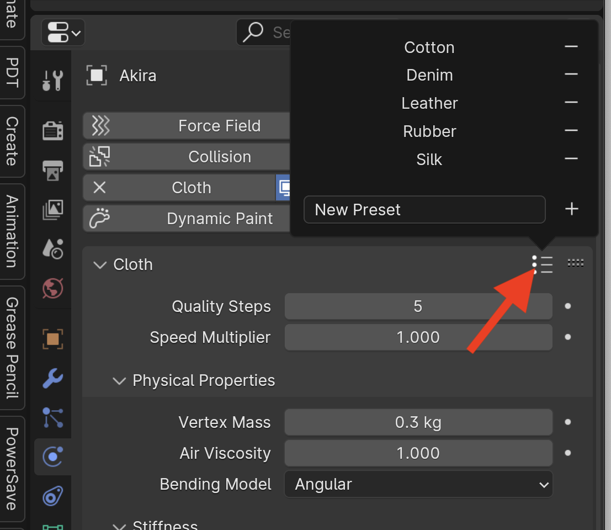Add Collision physics

pyautogui.click(x=186, y=157)
